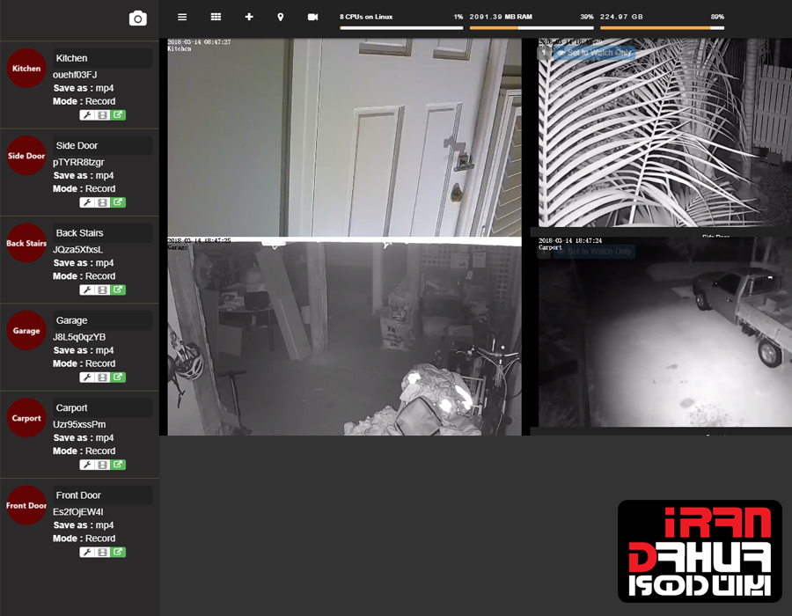The height and width of the screenshot is (616, 792).
Task: Click the Back Stairs monitor name label
Action: 102,233
